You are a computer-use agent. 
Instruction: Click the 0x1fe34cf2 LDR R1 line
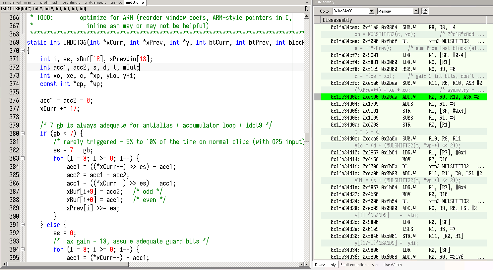point(403,55)
